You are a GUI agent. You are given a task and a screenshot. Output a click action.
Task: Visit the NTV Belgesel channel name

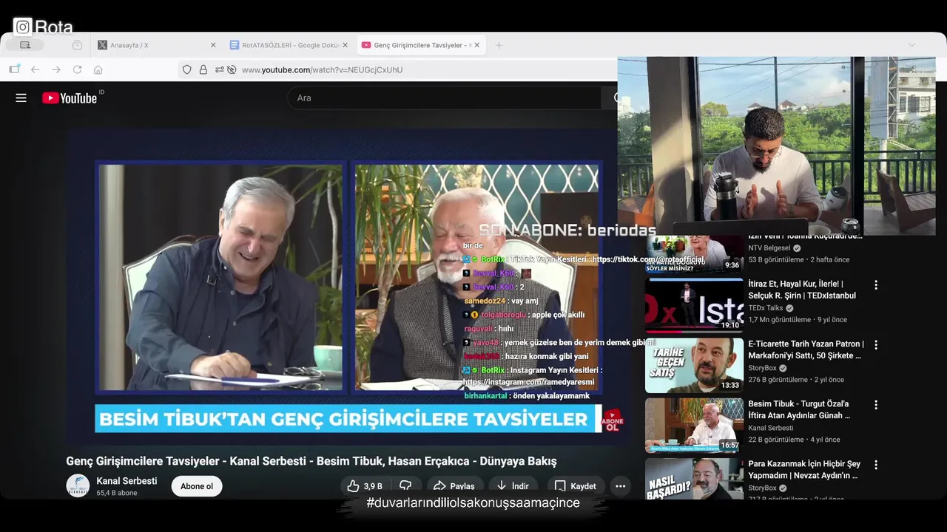pos(769,248)
